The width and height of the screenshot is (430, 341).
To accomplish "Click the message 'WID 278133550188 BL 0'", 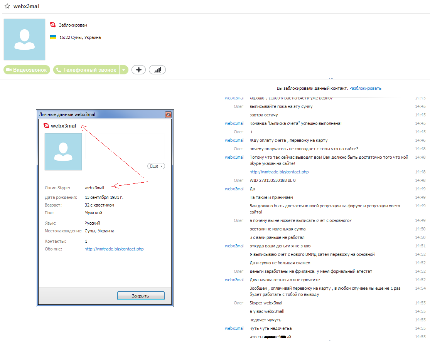I will [x=273, y=180].
